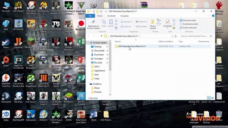
Task: Open Explorer help icon
Action: coord(213,16)
